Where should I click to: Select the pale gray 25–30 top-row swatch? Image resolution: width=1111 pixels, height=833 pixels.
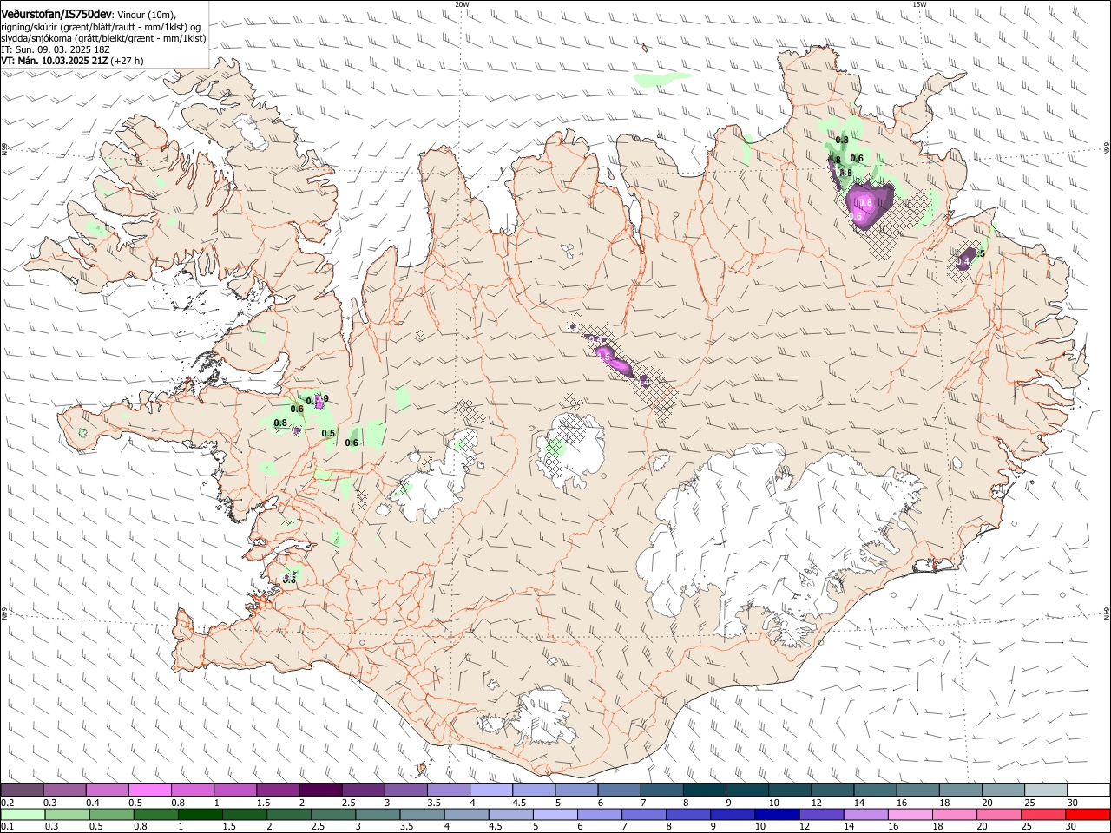tap(1046, 790)
